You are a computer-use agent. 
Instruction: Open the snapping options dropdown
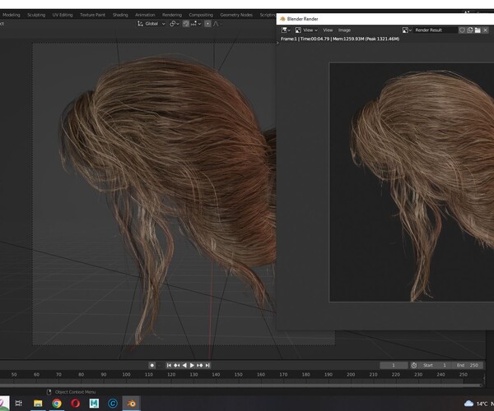[196, 24]
